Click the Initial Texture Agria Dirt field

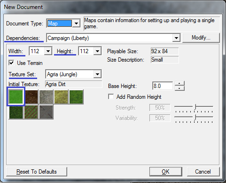(73, 84)
